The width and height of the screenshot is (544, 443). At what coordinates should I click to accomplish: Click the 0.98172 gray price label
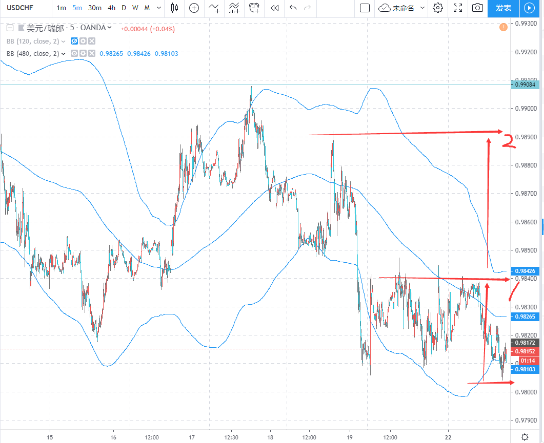[525, 343]
